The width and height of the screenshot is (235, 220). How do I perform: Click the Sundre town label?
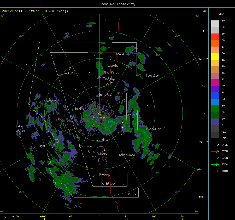(79, 108)
